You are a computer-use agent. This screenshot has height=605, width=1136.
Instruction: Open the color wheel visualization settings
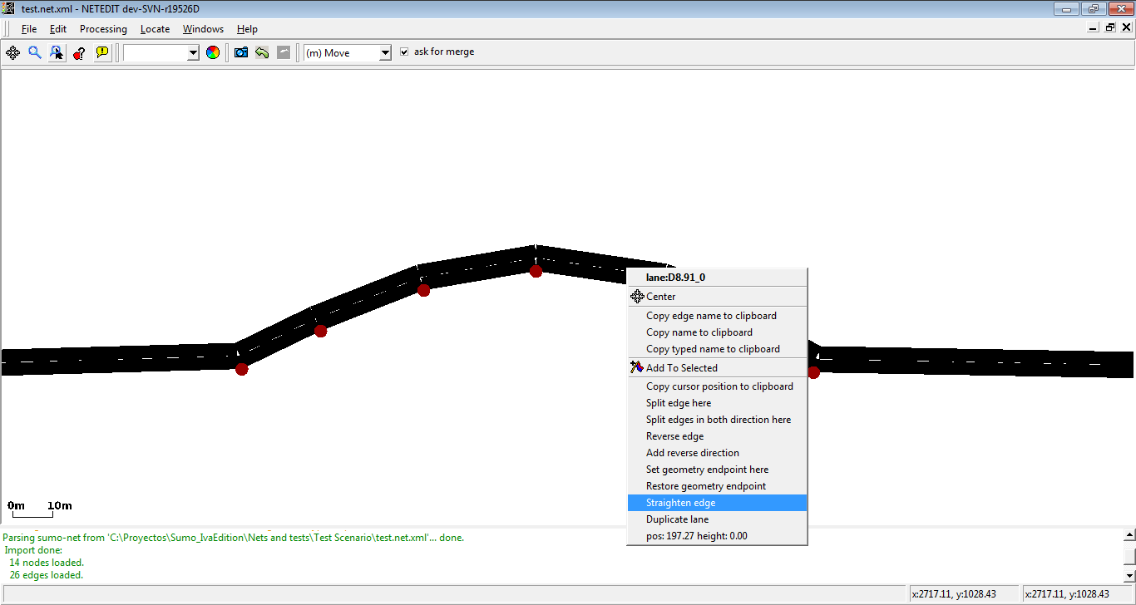(x=213, y=52)
